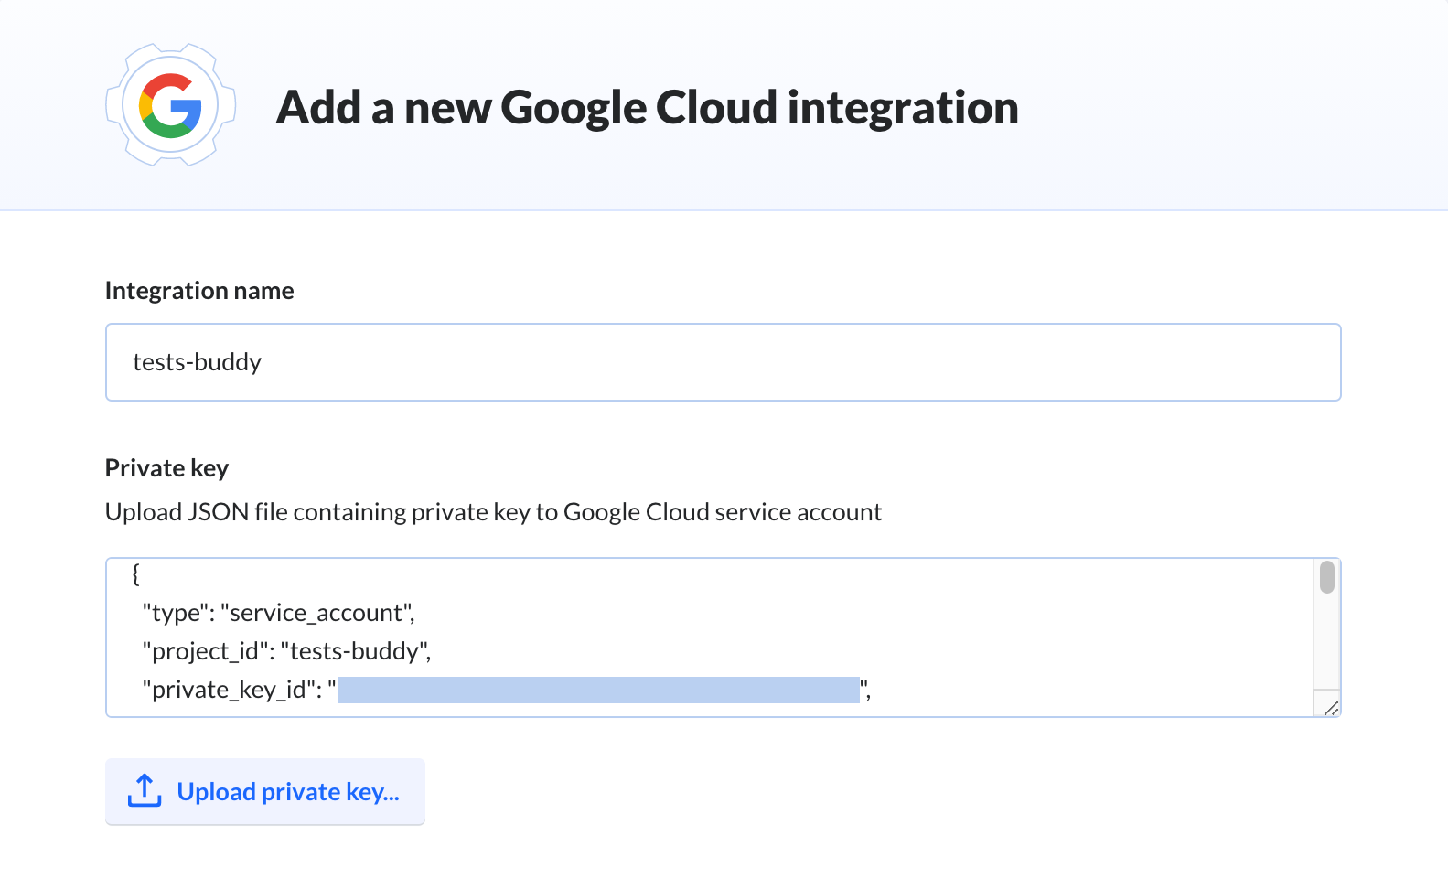
Task: Click the "Upload JSON file containing private key" description
Action: [x=493, y=512]
